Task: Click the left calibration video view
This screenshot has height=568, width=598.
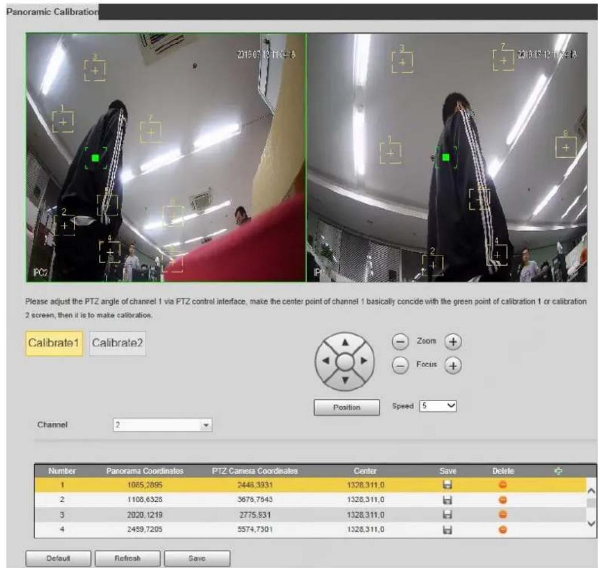Action: (x=166, y=158)
